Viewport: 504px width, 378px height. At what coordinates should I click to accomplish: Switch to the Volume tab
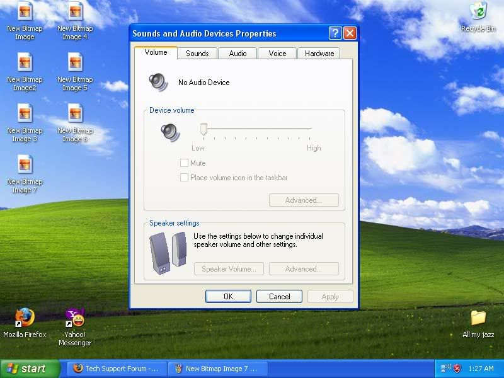[156, 52]
